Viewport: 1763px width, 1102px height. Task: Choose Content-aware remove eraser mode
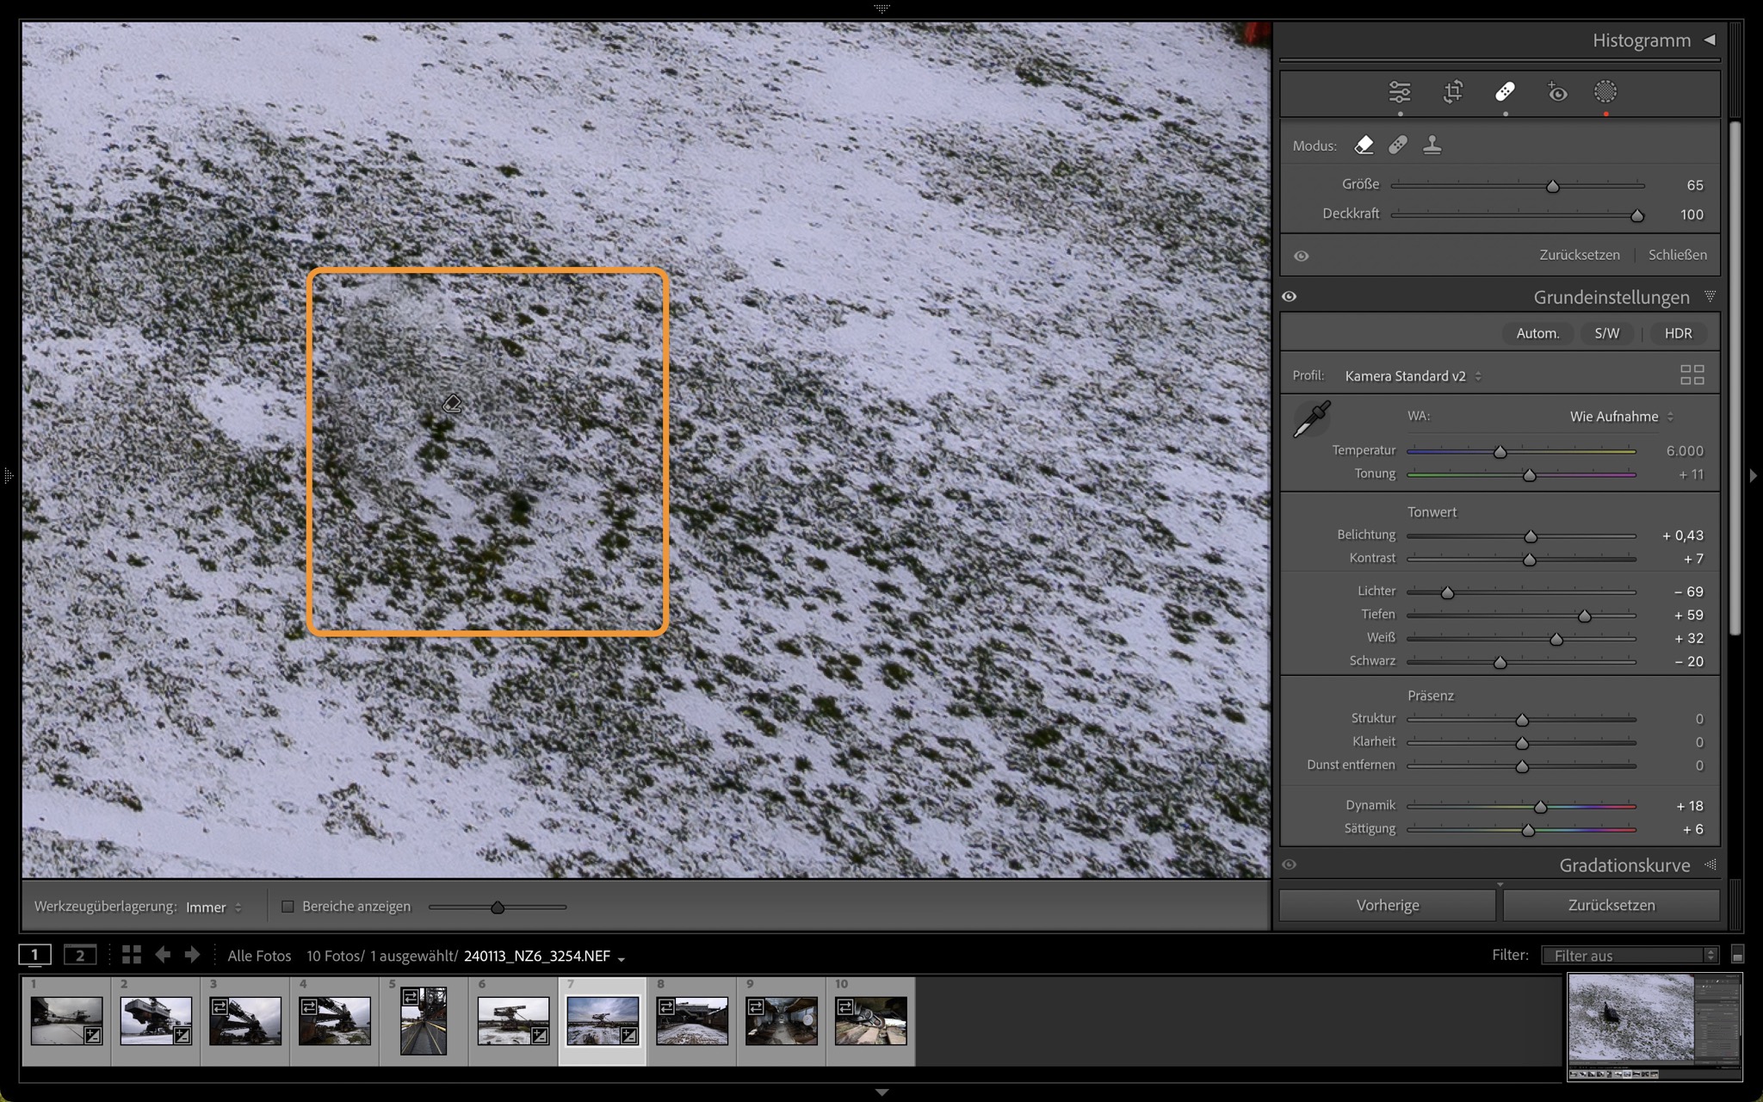(1364, 145)
